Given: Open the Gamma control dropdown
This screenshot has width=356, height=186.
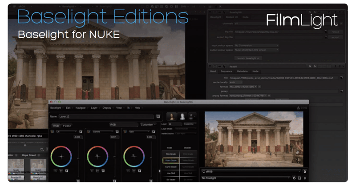Looking at the screenshot, I should (x=103, y=132).
